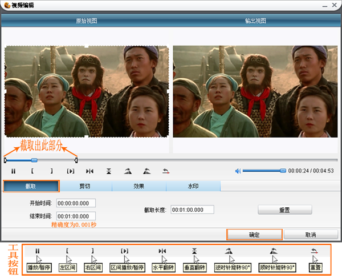The width and height of the screenshot is (342, 278).
Task: Select the timeline start interval marker
Action: tap(6, 160)
